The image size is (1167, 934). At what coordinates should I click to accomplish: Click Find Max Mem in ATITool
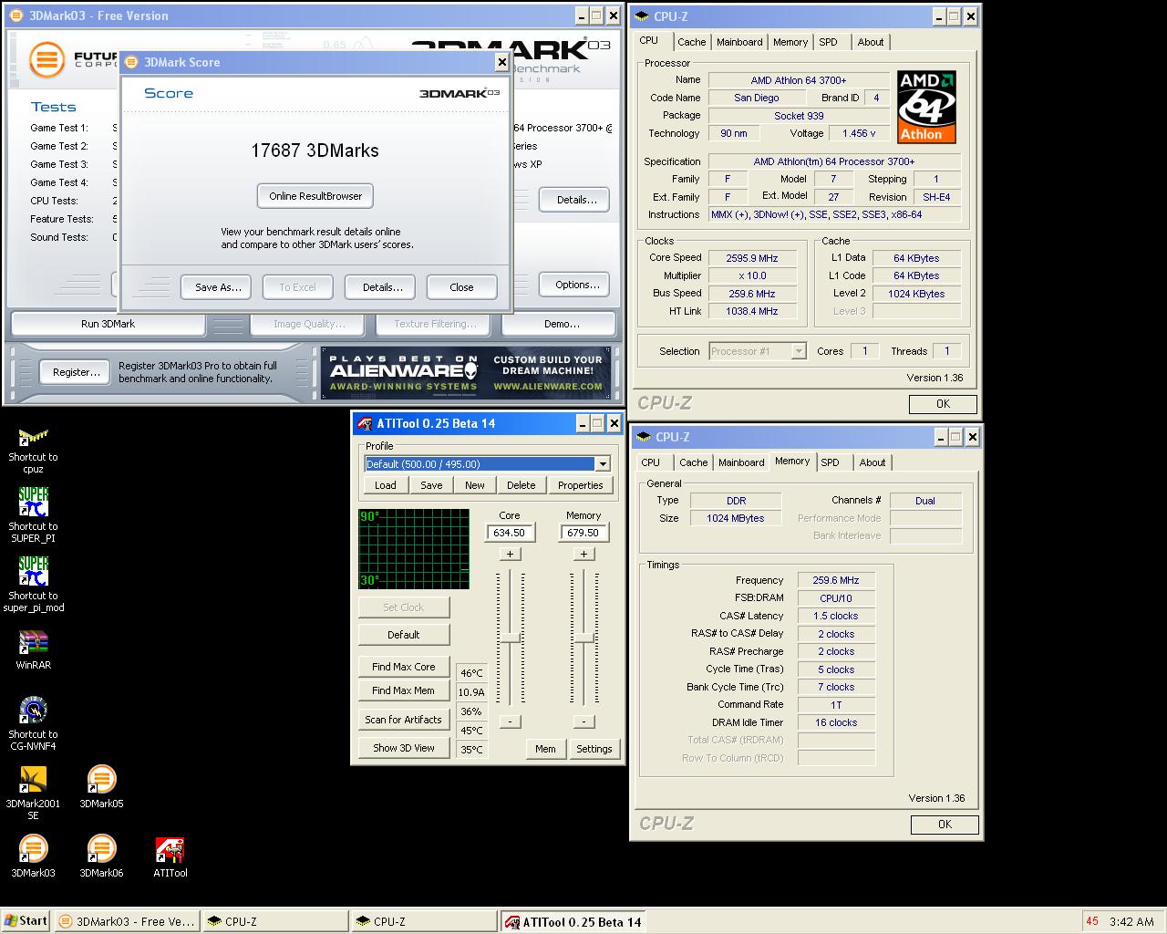click(404, 690)
